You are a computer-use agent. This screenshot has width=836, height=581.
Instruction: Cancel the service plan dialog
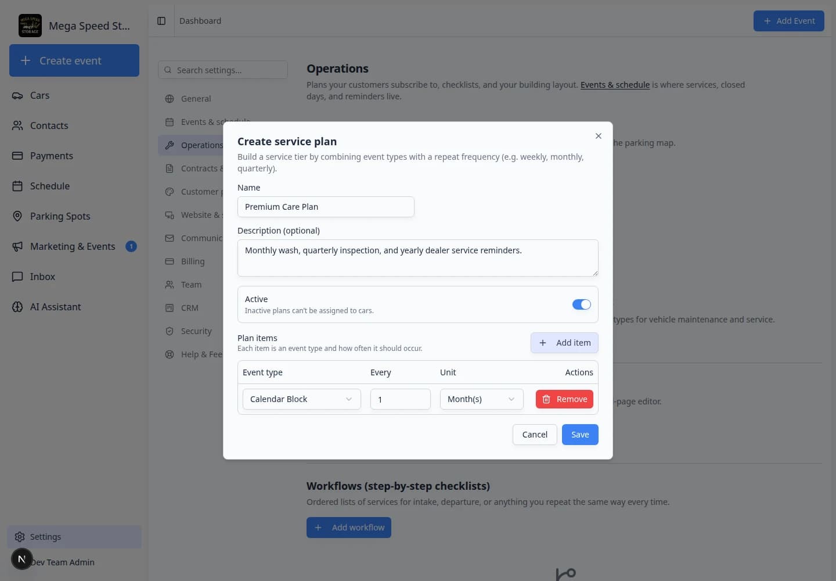point(535,435)
